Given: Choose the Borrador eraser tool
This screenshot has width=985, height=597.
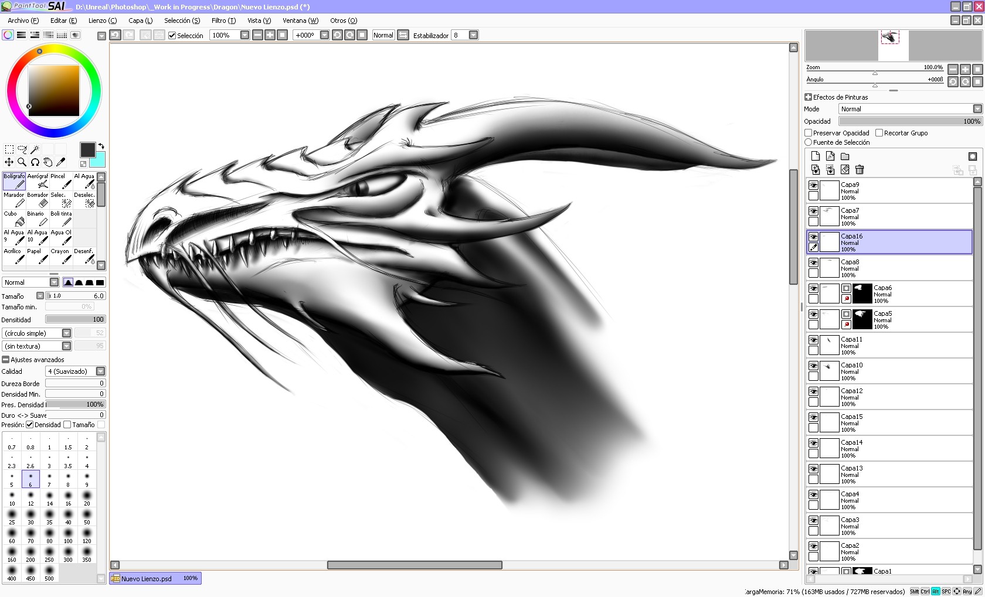Looking at the screenshot, I should (x=38, y=200).
